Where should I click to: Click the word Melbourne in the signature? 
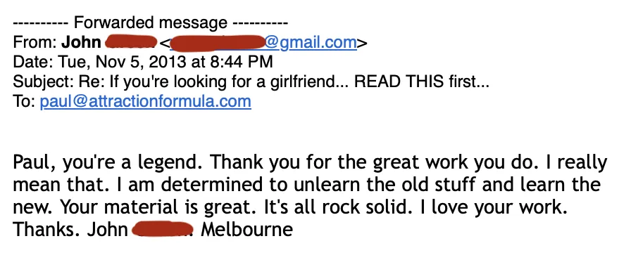(246, 230)
